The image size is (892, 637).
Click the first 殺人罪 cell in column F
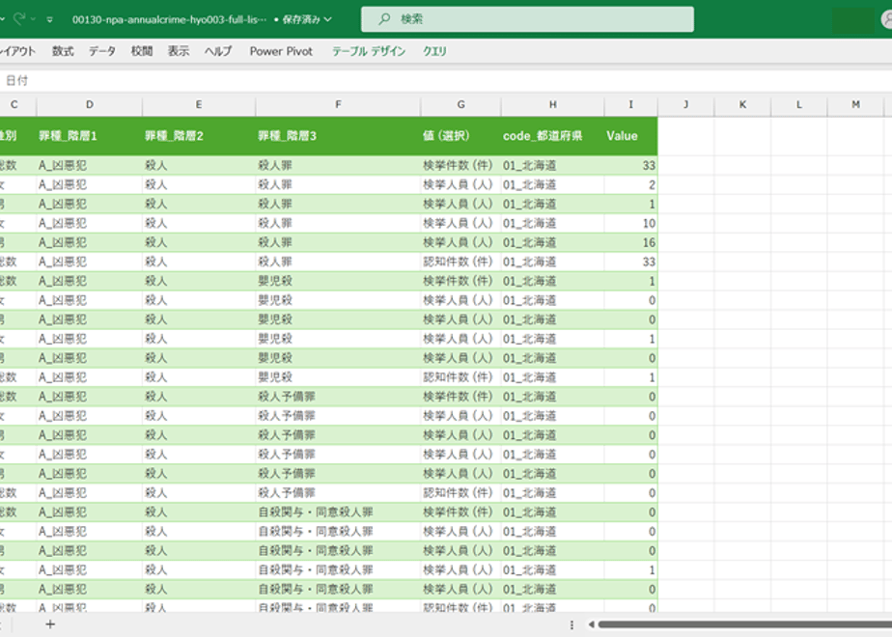pyautogui.click(x=338, y=165)
